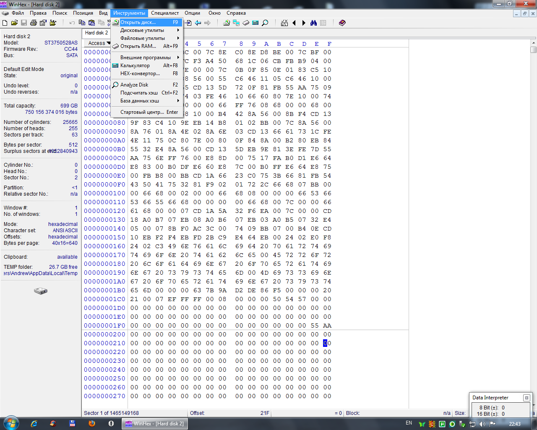Expand the Файловые утилиты submenu
The image size is (537, 430).
click(146, 38)
